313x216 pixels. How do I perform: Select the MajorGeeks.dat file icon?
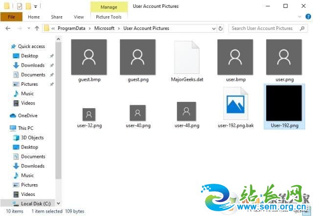pos(187,57)
